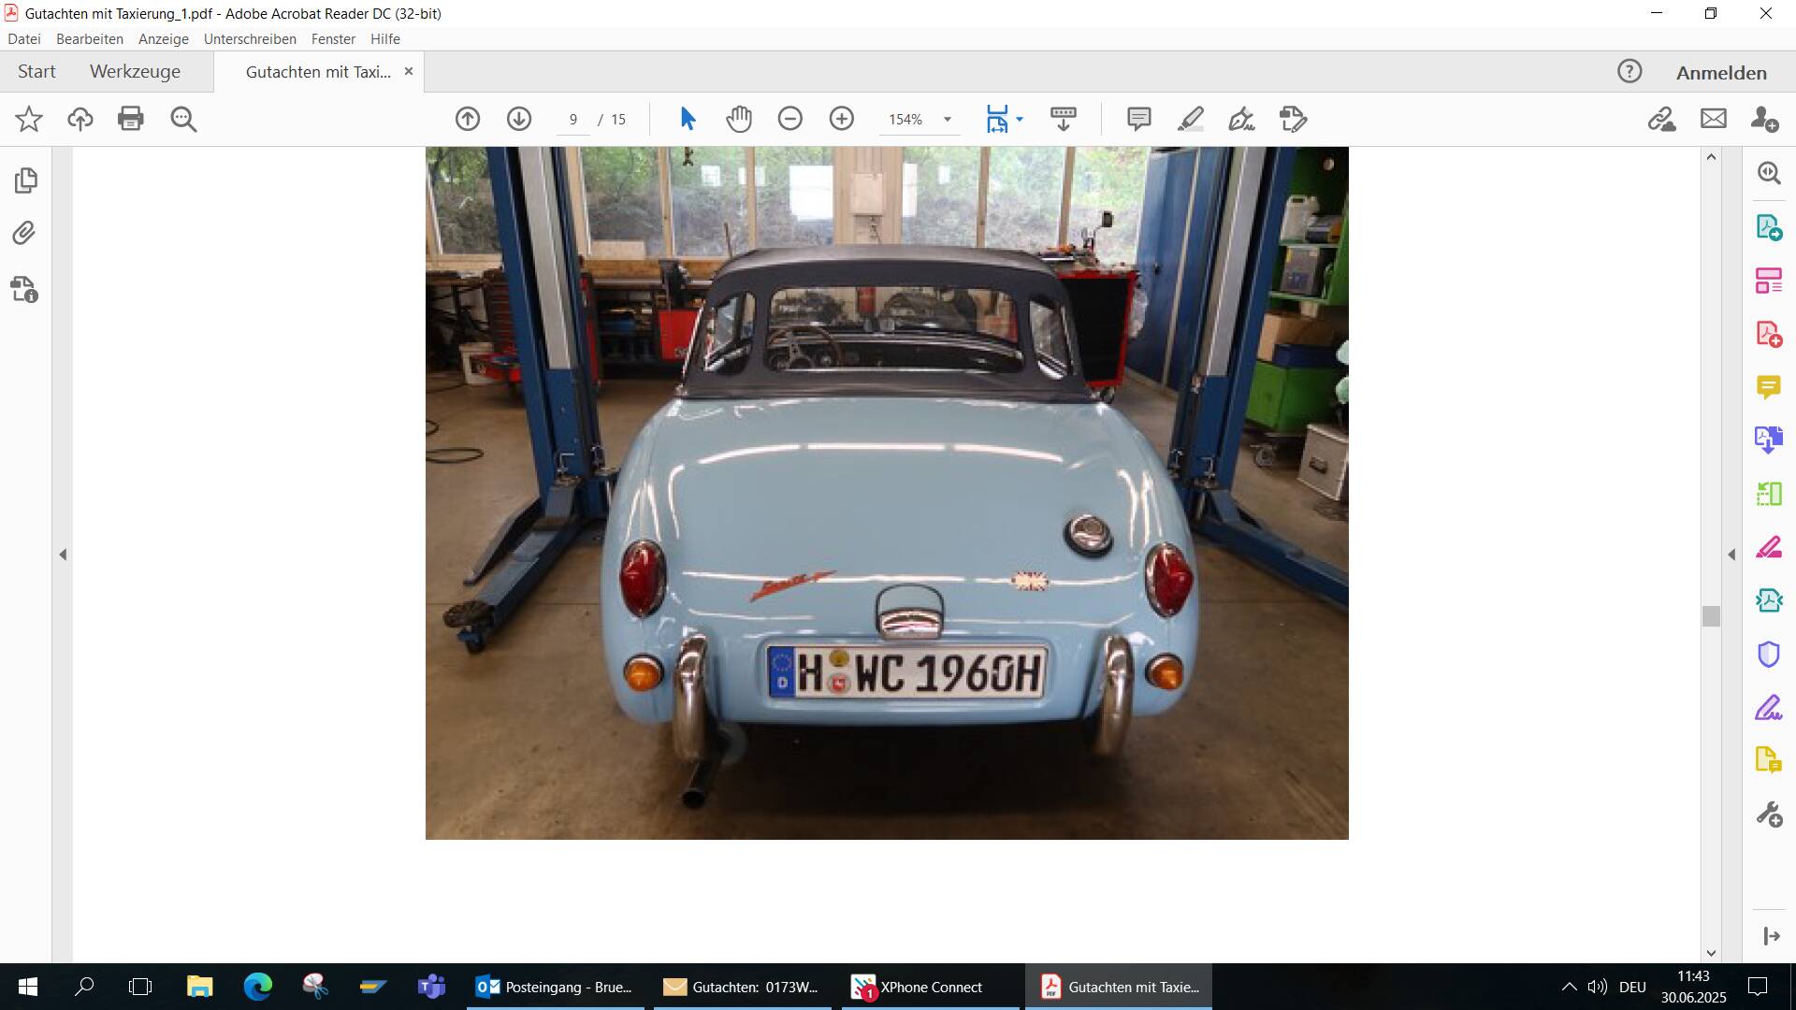
Task: Click the zoom in plus icon
Action: click(842, 119)
